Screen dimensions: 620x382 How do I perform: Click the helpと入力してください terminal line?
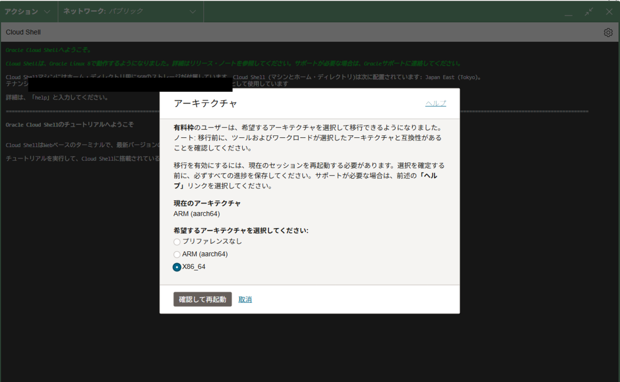pyautogui.click(x=57, y=98)
